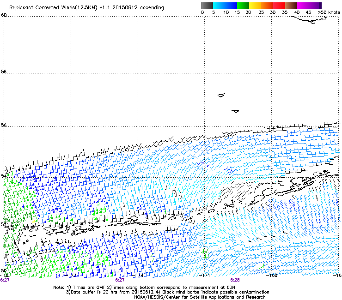Screen dimensions: 342x300
Task: Click the gray 0–5 knots legend segment
Action: click(207, 6)
